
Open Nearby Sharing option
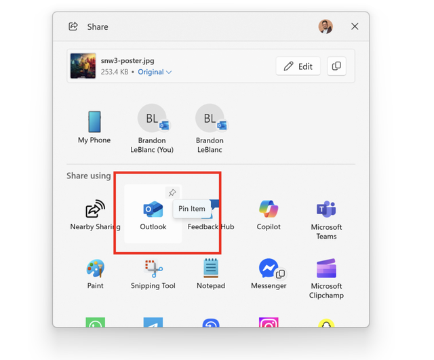(x=95, y=215)
